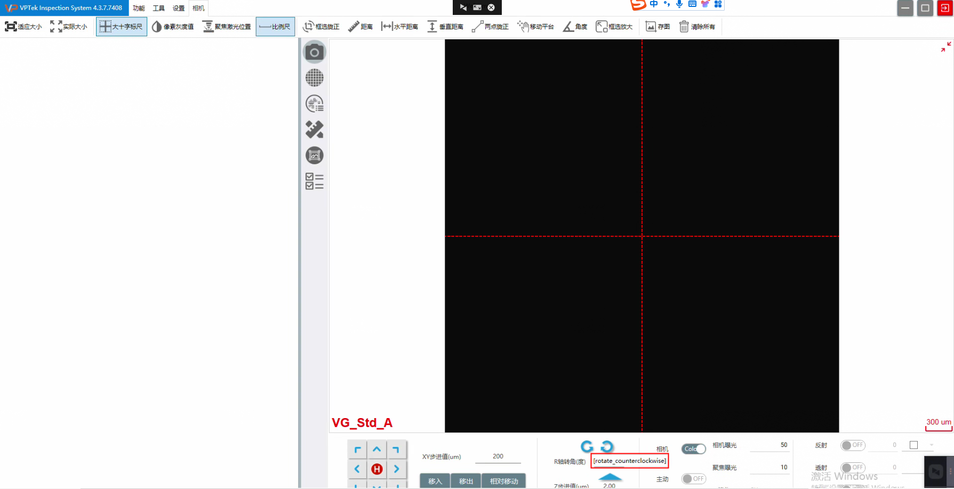Click the 300 um scale label

point(939,422)
